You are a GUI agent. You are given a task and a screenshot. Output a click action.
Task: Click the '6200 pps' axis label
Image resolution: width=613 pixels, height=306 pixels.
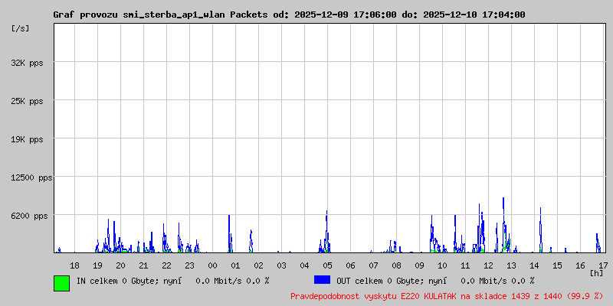[x=29, y=216]
